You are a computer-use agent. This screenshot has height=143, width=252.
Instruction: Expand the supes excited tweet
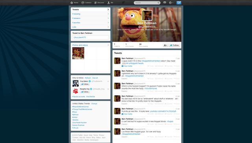(124, 124)
